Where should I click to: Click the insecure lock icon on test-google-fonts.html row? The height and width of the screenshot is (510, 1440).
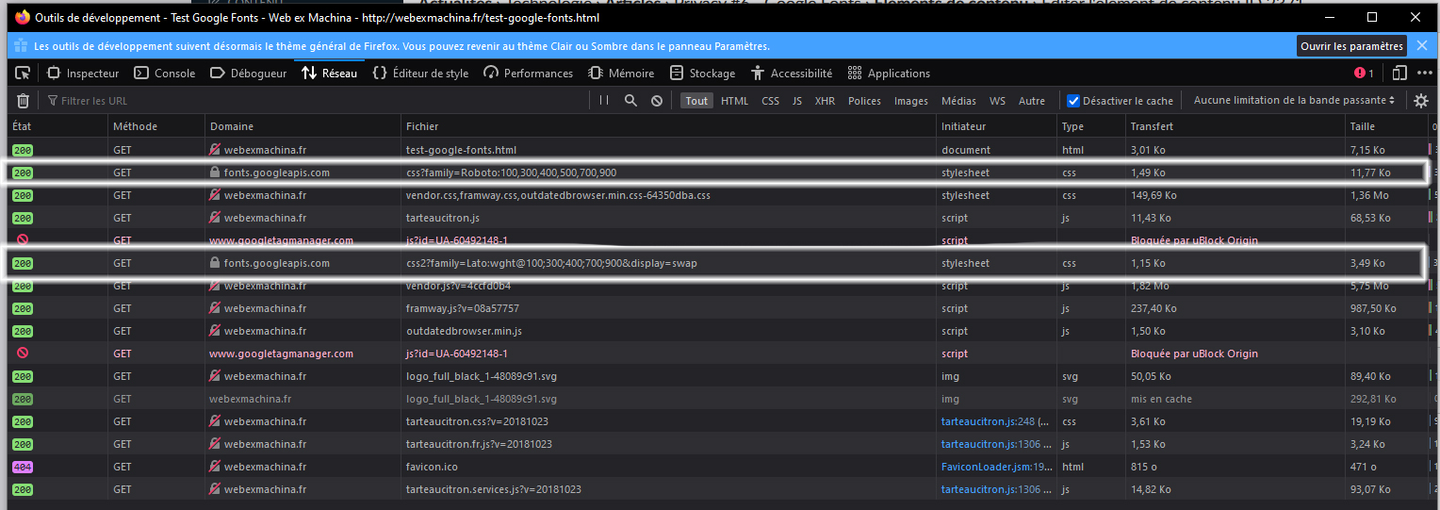pos(215,150)
